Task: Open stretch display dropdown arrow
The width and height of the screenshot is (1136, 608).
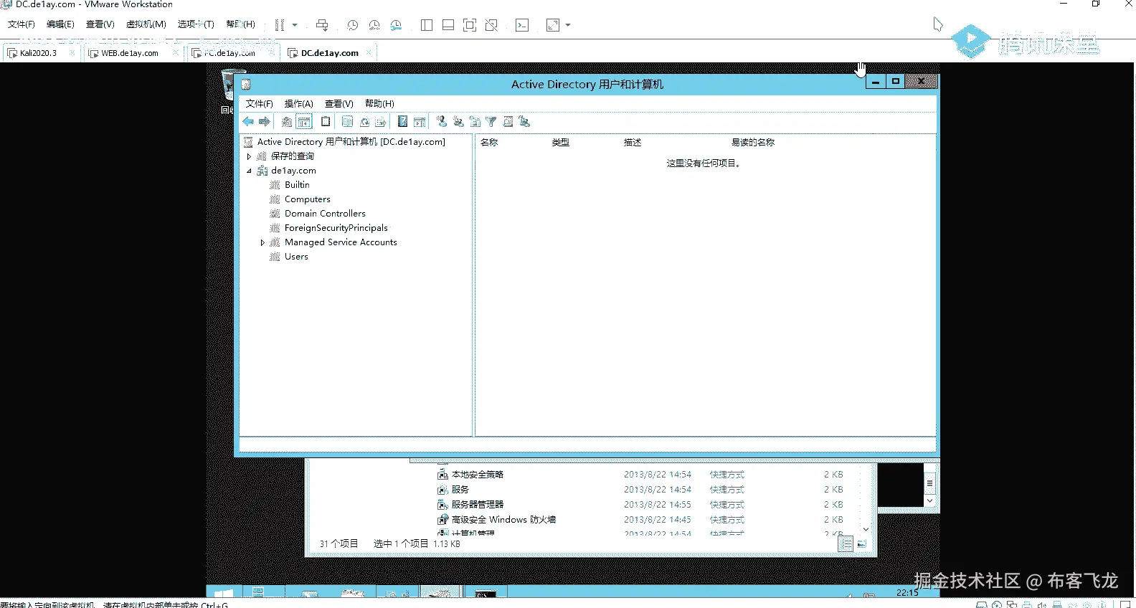Action: (x=568, y=25)
